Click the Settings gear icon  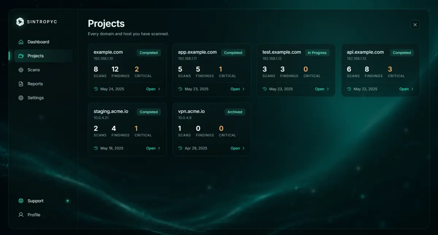pos(21,98)
